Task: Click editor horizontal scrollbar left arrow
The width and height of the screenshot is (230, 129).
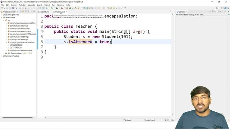Action: click(45, 117)
